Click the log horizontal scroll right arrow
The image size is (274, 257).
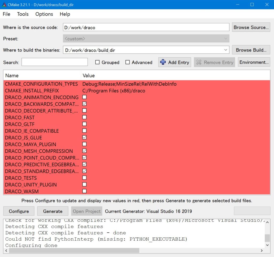[262, 251]
